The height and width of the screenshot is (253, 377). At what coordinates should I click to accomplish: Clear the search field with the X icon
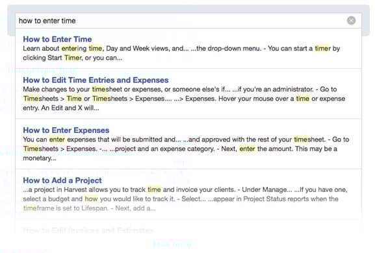[351, 21]
